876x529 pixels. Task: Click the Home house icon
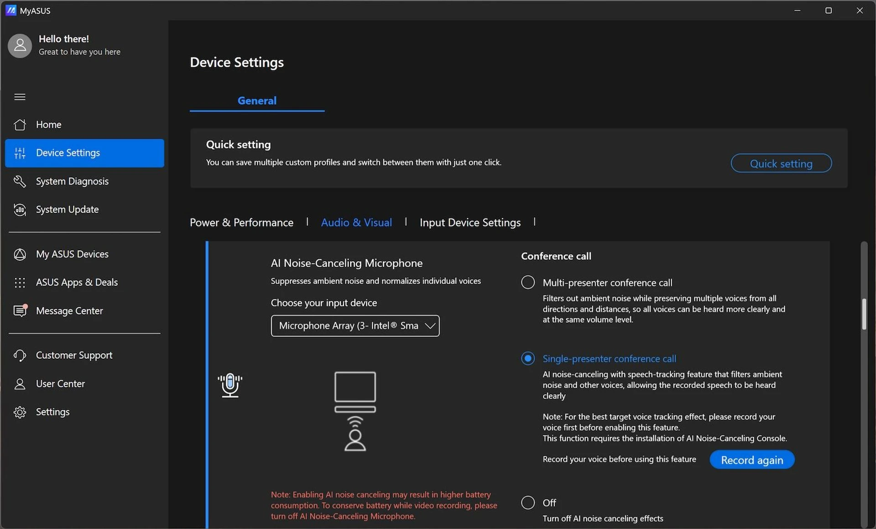tap(20, 125)
